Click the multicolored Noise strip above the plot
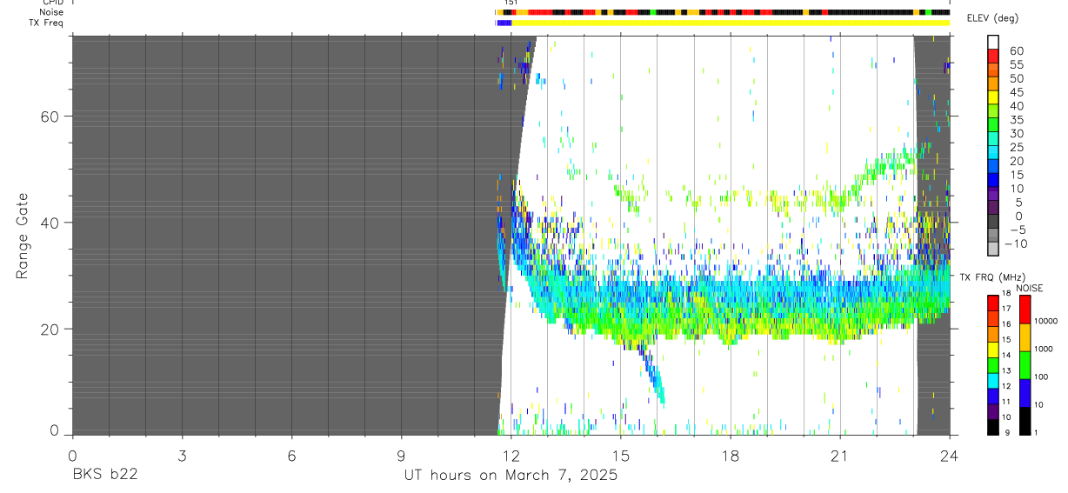The height and width of the screenshot is (493, 1068). pyautogui.click(x=723, y=13)
